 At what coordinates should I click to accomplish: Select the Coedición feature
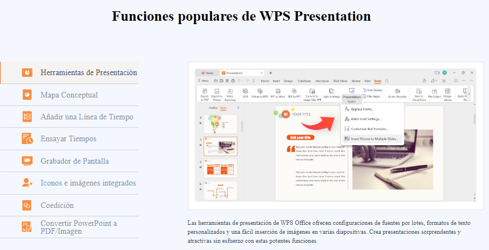point(69,205)
